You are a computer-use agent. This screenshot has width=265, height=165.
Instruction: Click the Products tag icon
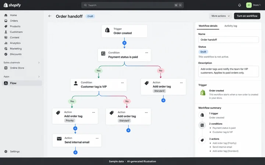point(6,26)
